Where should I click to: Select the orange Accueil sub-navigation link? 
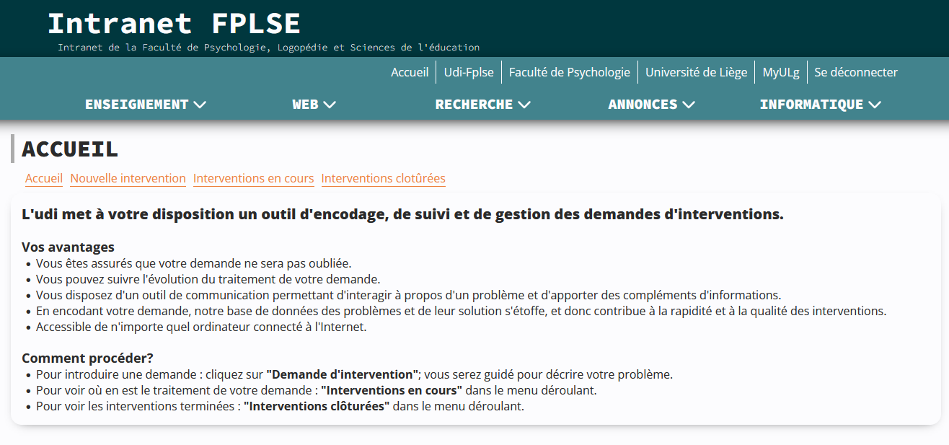pyautogui.click(x=44, y=178)
